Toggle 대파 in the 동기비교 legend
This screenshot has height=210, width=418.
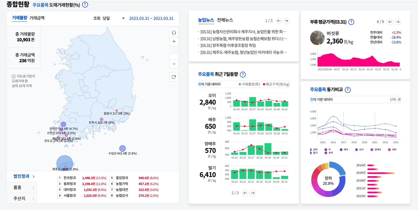(x=392, y=149)
